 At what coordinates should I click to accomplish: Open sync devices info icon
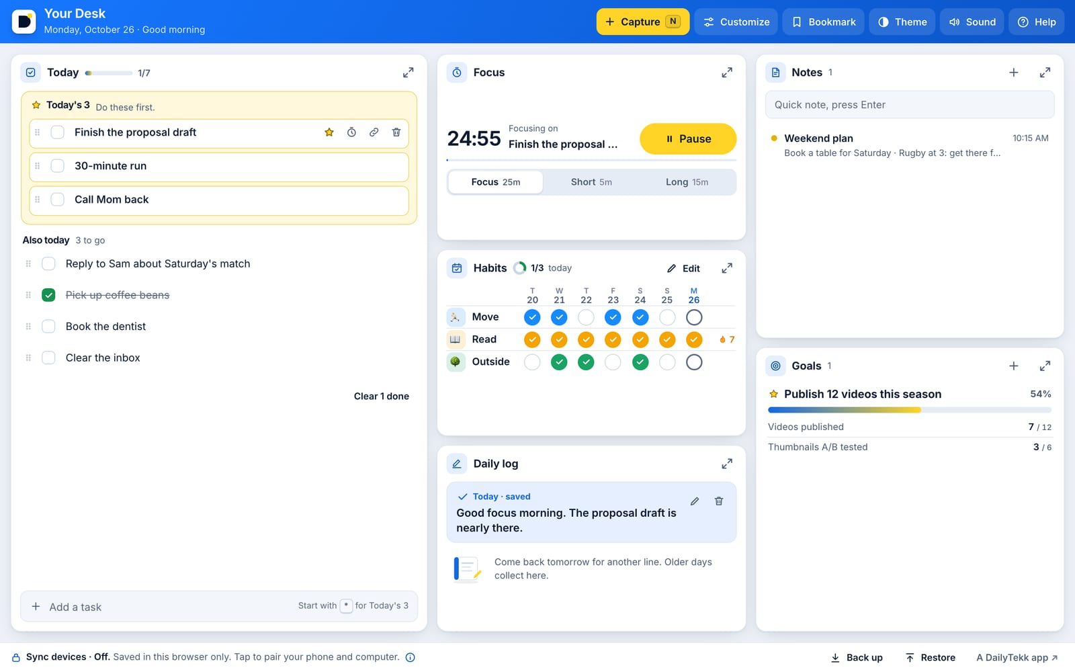point(411,657)
